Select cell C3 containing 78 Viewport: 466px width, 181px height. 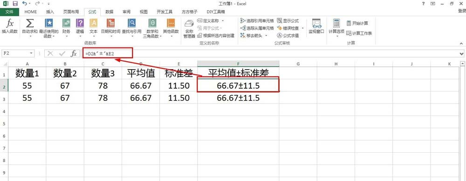click(x=103, y=97)
